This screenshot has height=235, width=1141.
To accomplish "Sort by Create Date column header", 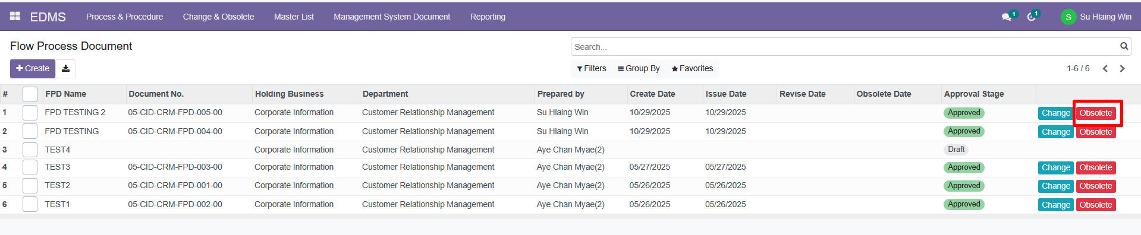I will (x=652, y=94).
